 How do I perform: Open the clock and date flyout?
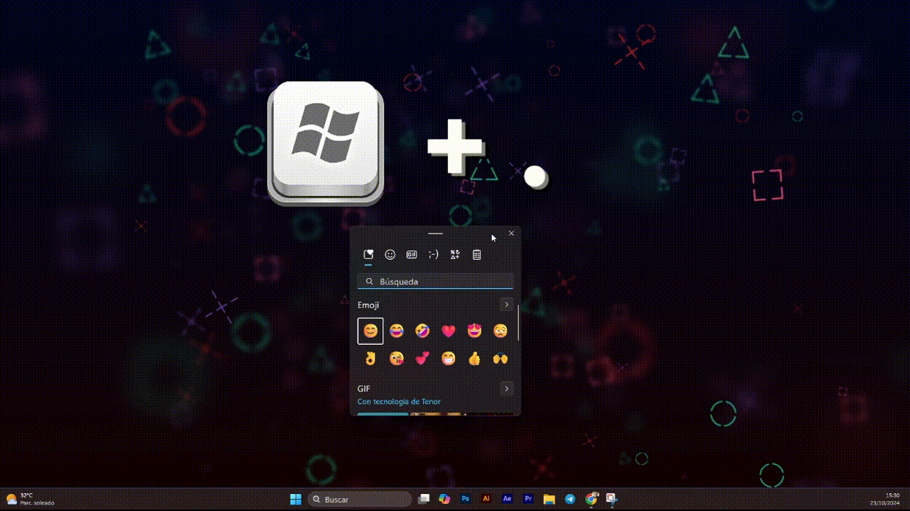(x=885, y=499)
